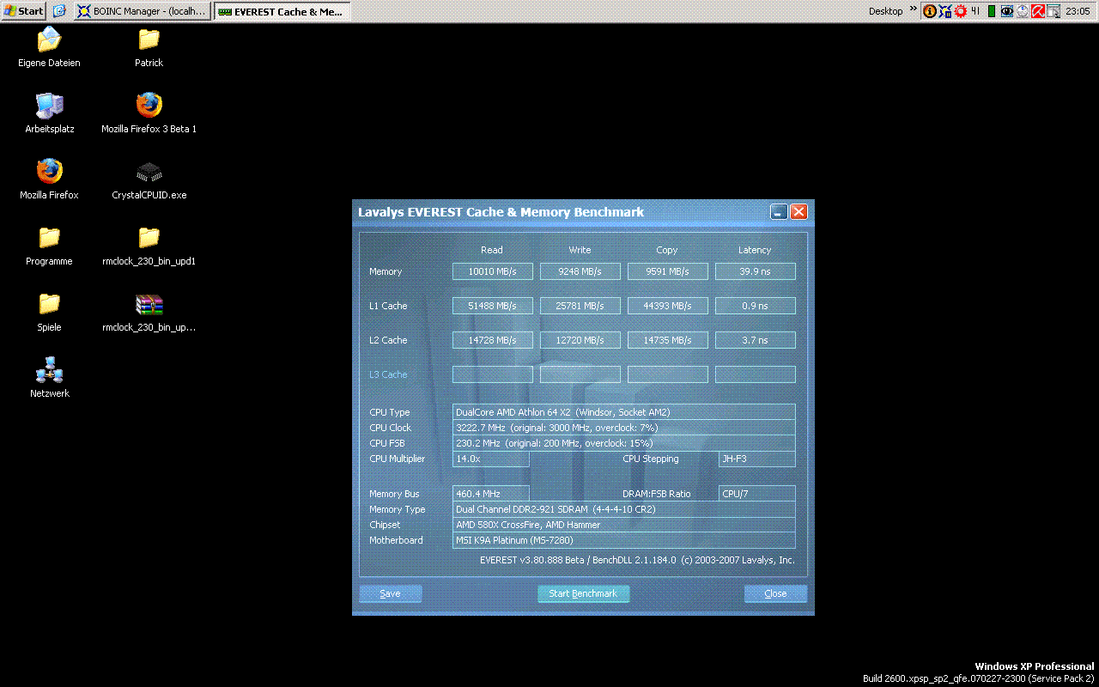Click the DRAM:FSB Ratio CPU/7 field
This screenshot has width=1099, height=687.
pyautogui.click(x=756, y=494)
